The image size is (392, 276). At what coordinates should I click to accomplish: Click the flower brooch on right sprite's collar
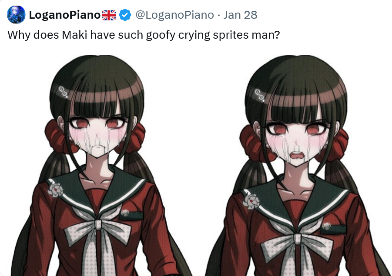pos(251,201)
